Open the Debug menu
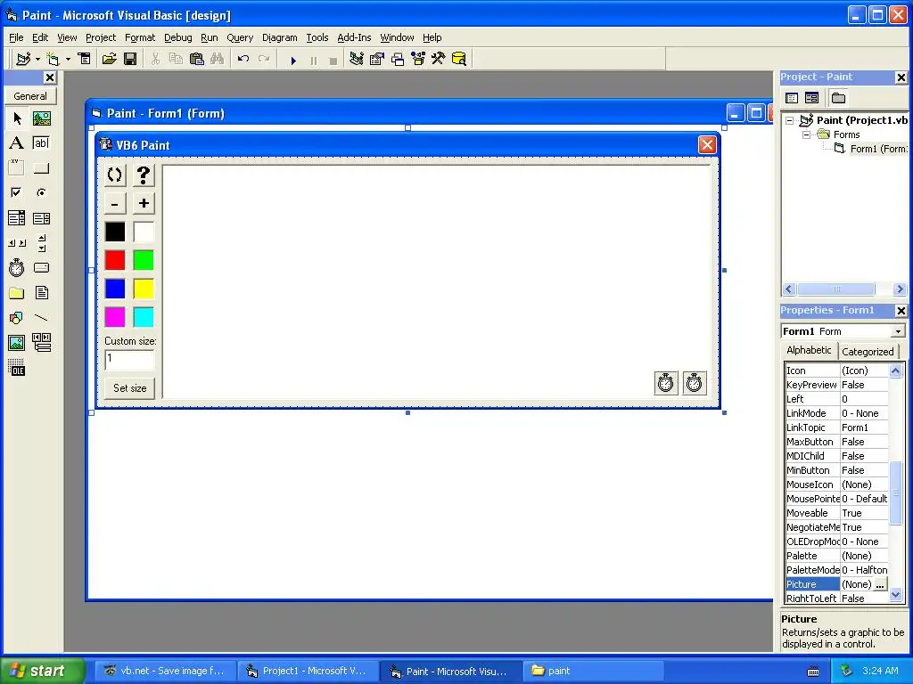This screenshot has width=913, height=684. coord(177,37)
